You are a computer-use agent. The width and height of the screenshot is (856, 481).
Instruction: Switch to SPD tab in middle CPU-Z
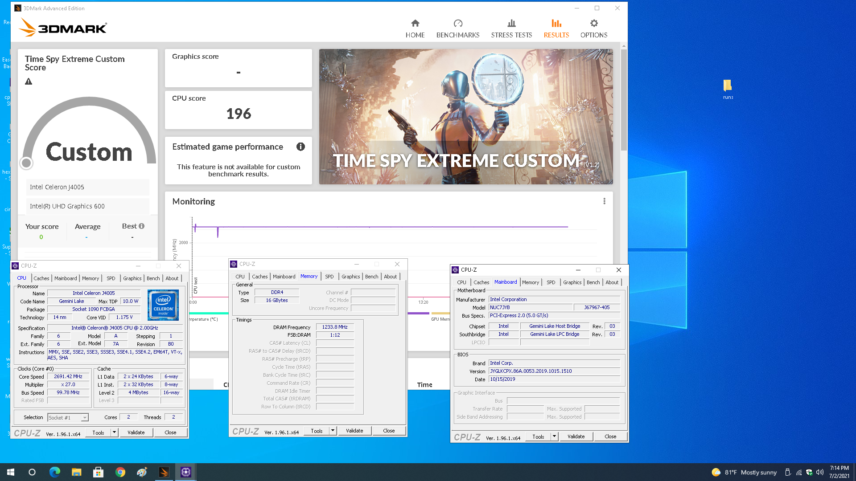click(x=329, y=277)
